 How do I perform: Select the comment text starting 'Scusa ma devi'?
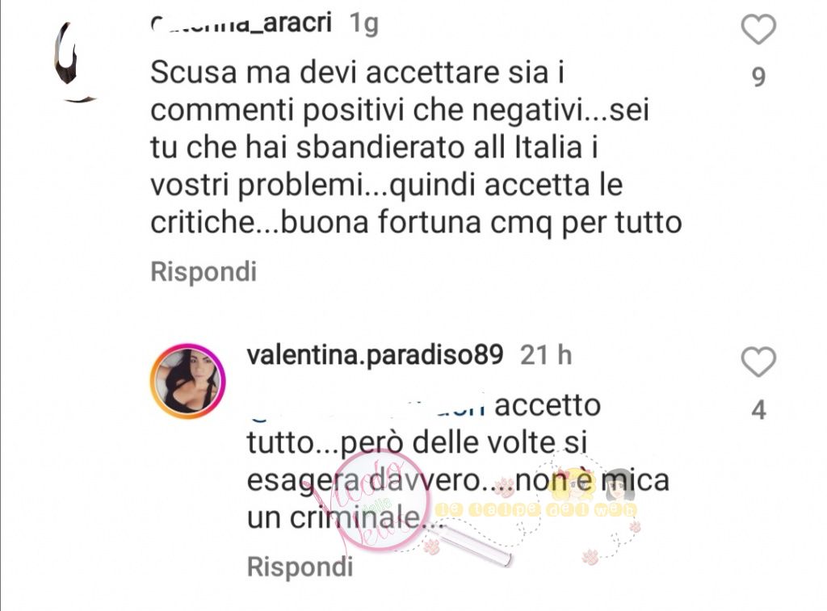point(416,148)
